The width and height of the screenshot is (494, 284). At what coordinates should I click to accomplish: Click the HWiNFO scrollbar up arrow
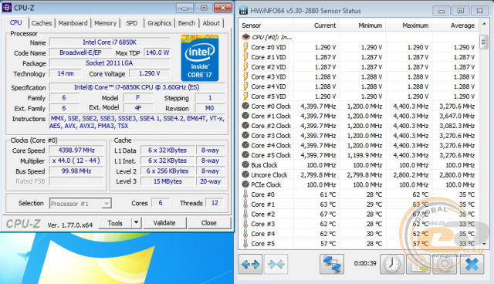[x=484, y=24]
